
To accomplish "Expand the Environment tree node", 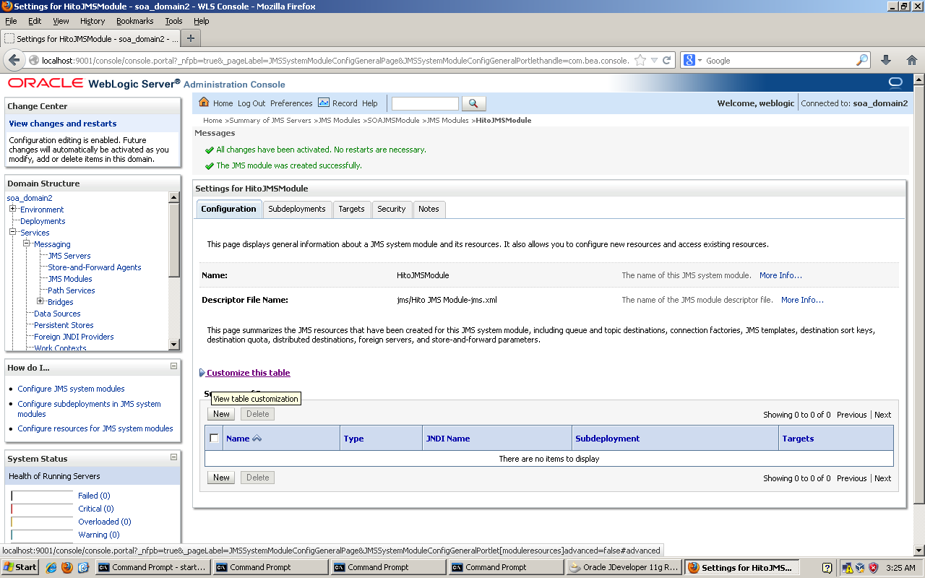I will pos(12,210).
